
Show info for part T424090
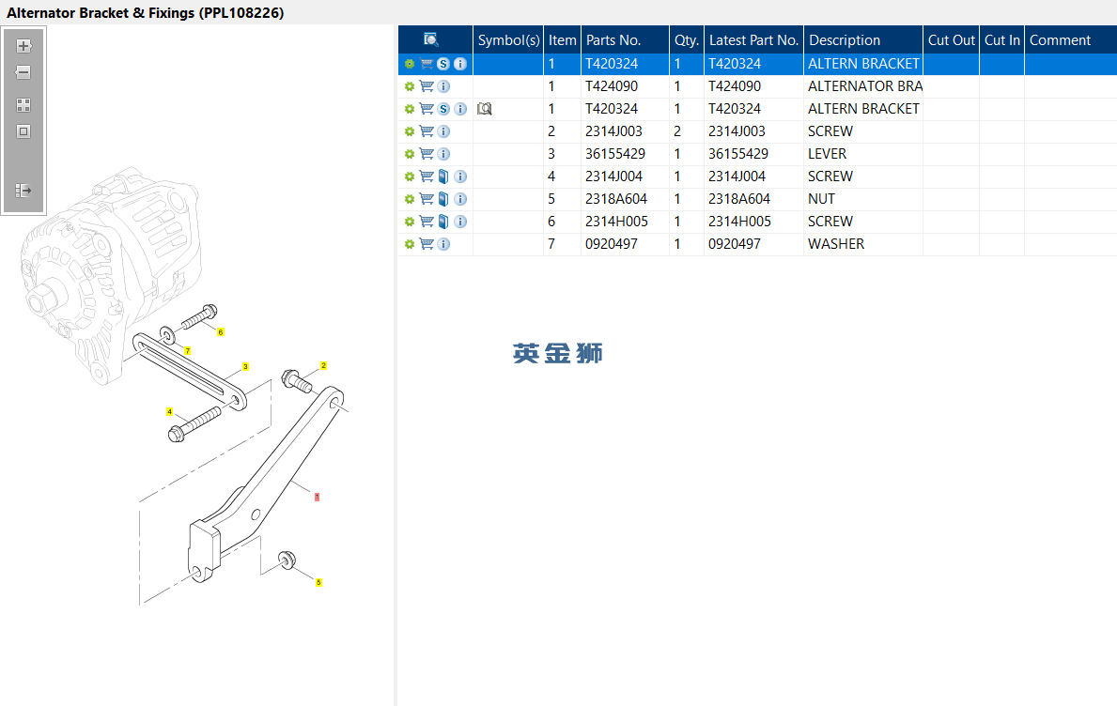tap(443, 86)
